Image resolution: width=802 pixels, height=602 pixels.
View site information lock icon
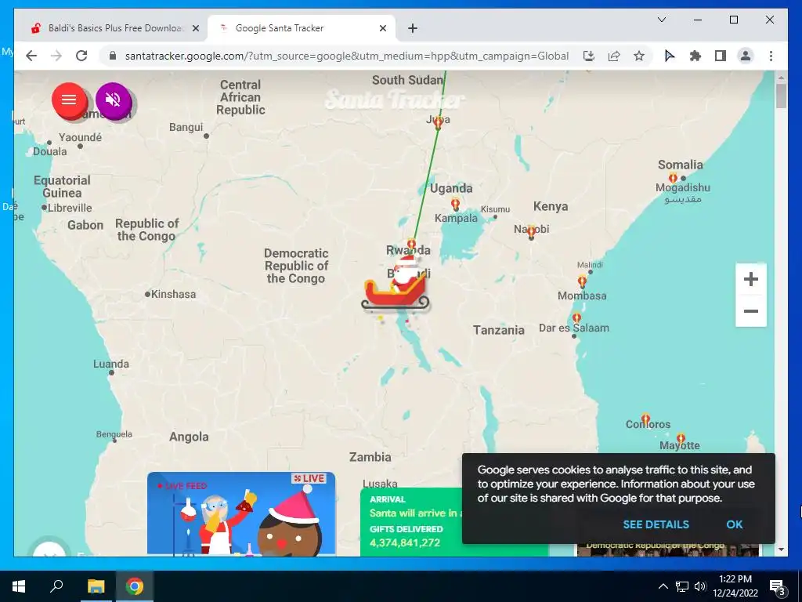click(x=113, y=56)
